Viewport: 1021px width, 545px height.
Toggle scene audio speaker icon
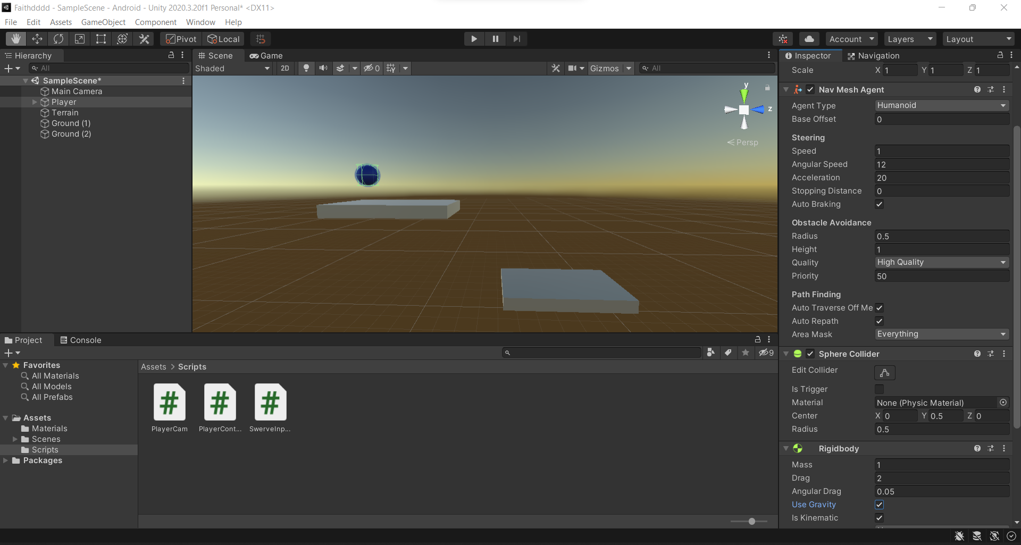[323, 68]
